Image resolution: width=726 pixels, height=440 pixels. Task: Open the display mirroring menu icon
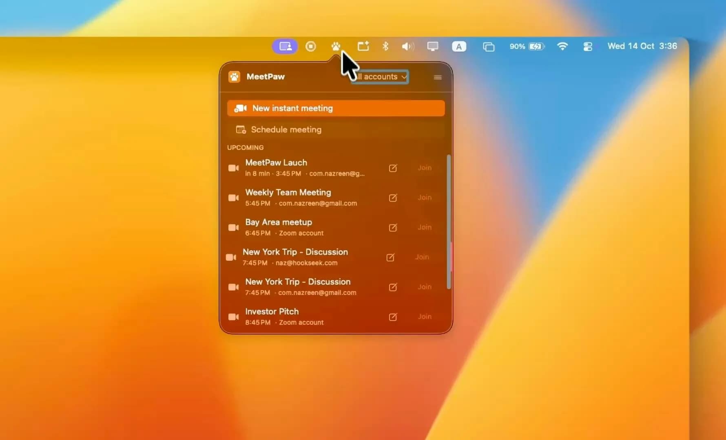coord(433,46)
